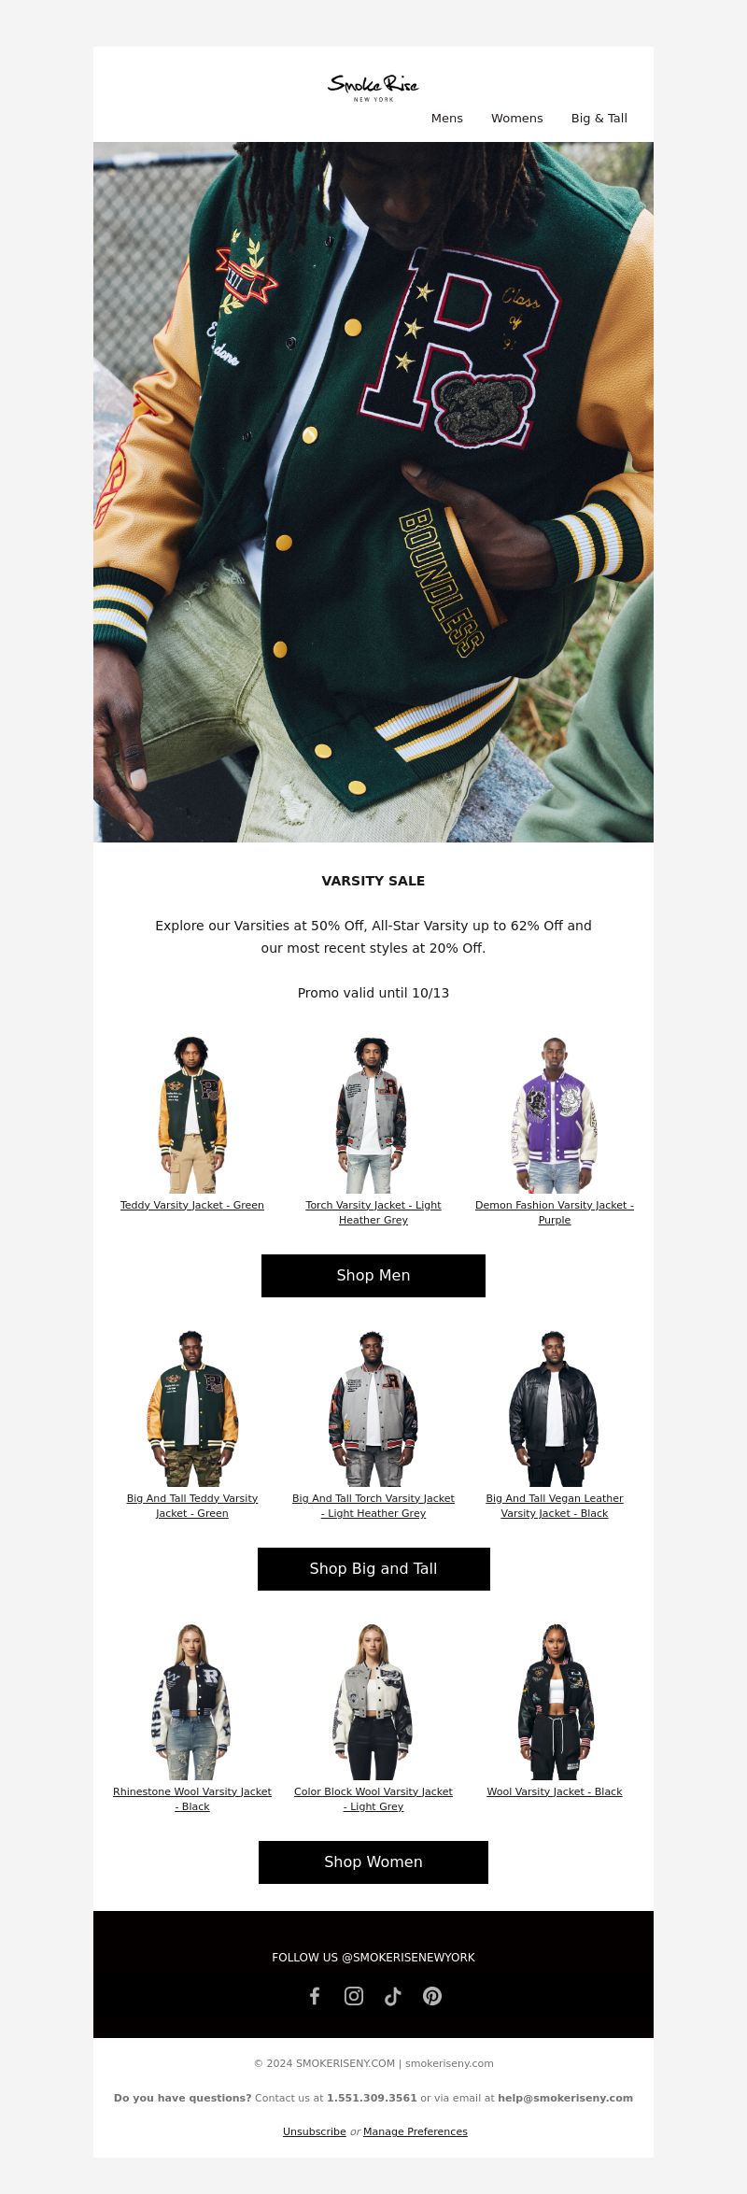View the Wool Varsity Jacket - Black image
The image size is (747, 2194).
click(x=555, y=1702)
